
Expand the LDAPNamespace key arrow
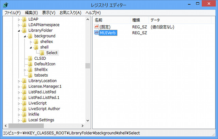pyautogui.click(x=19, y=25)
